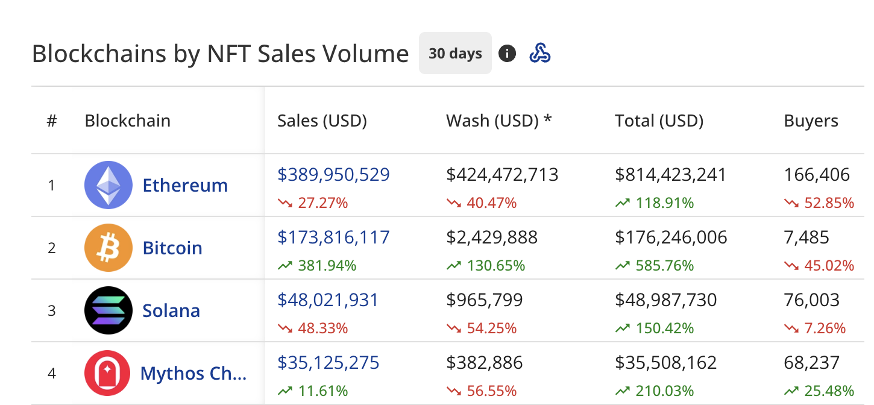This screenshot has width=874, height=405.
Task: Open the Solana blockchain link
Action: tap(171, 310)
